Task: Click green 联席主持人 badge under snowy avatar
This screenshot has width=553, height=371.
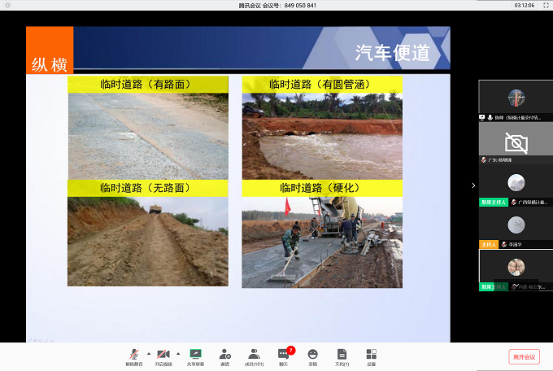Action: pos(494,203)
